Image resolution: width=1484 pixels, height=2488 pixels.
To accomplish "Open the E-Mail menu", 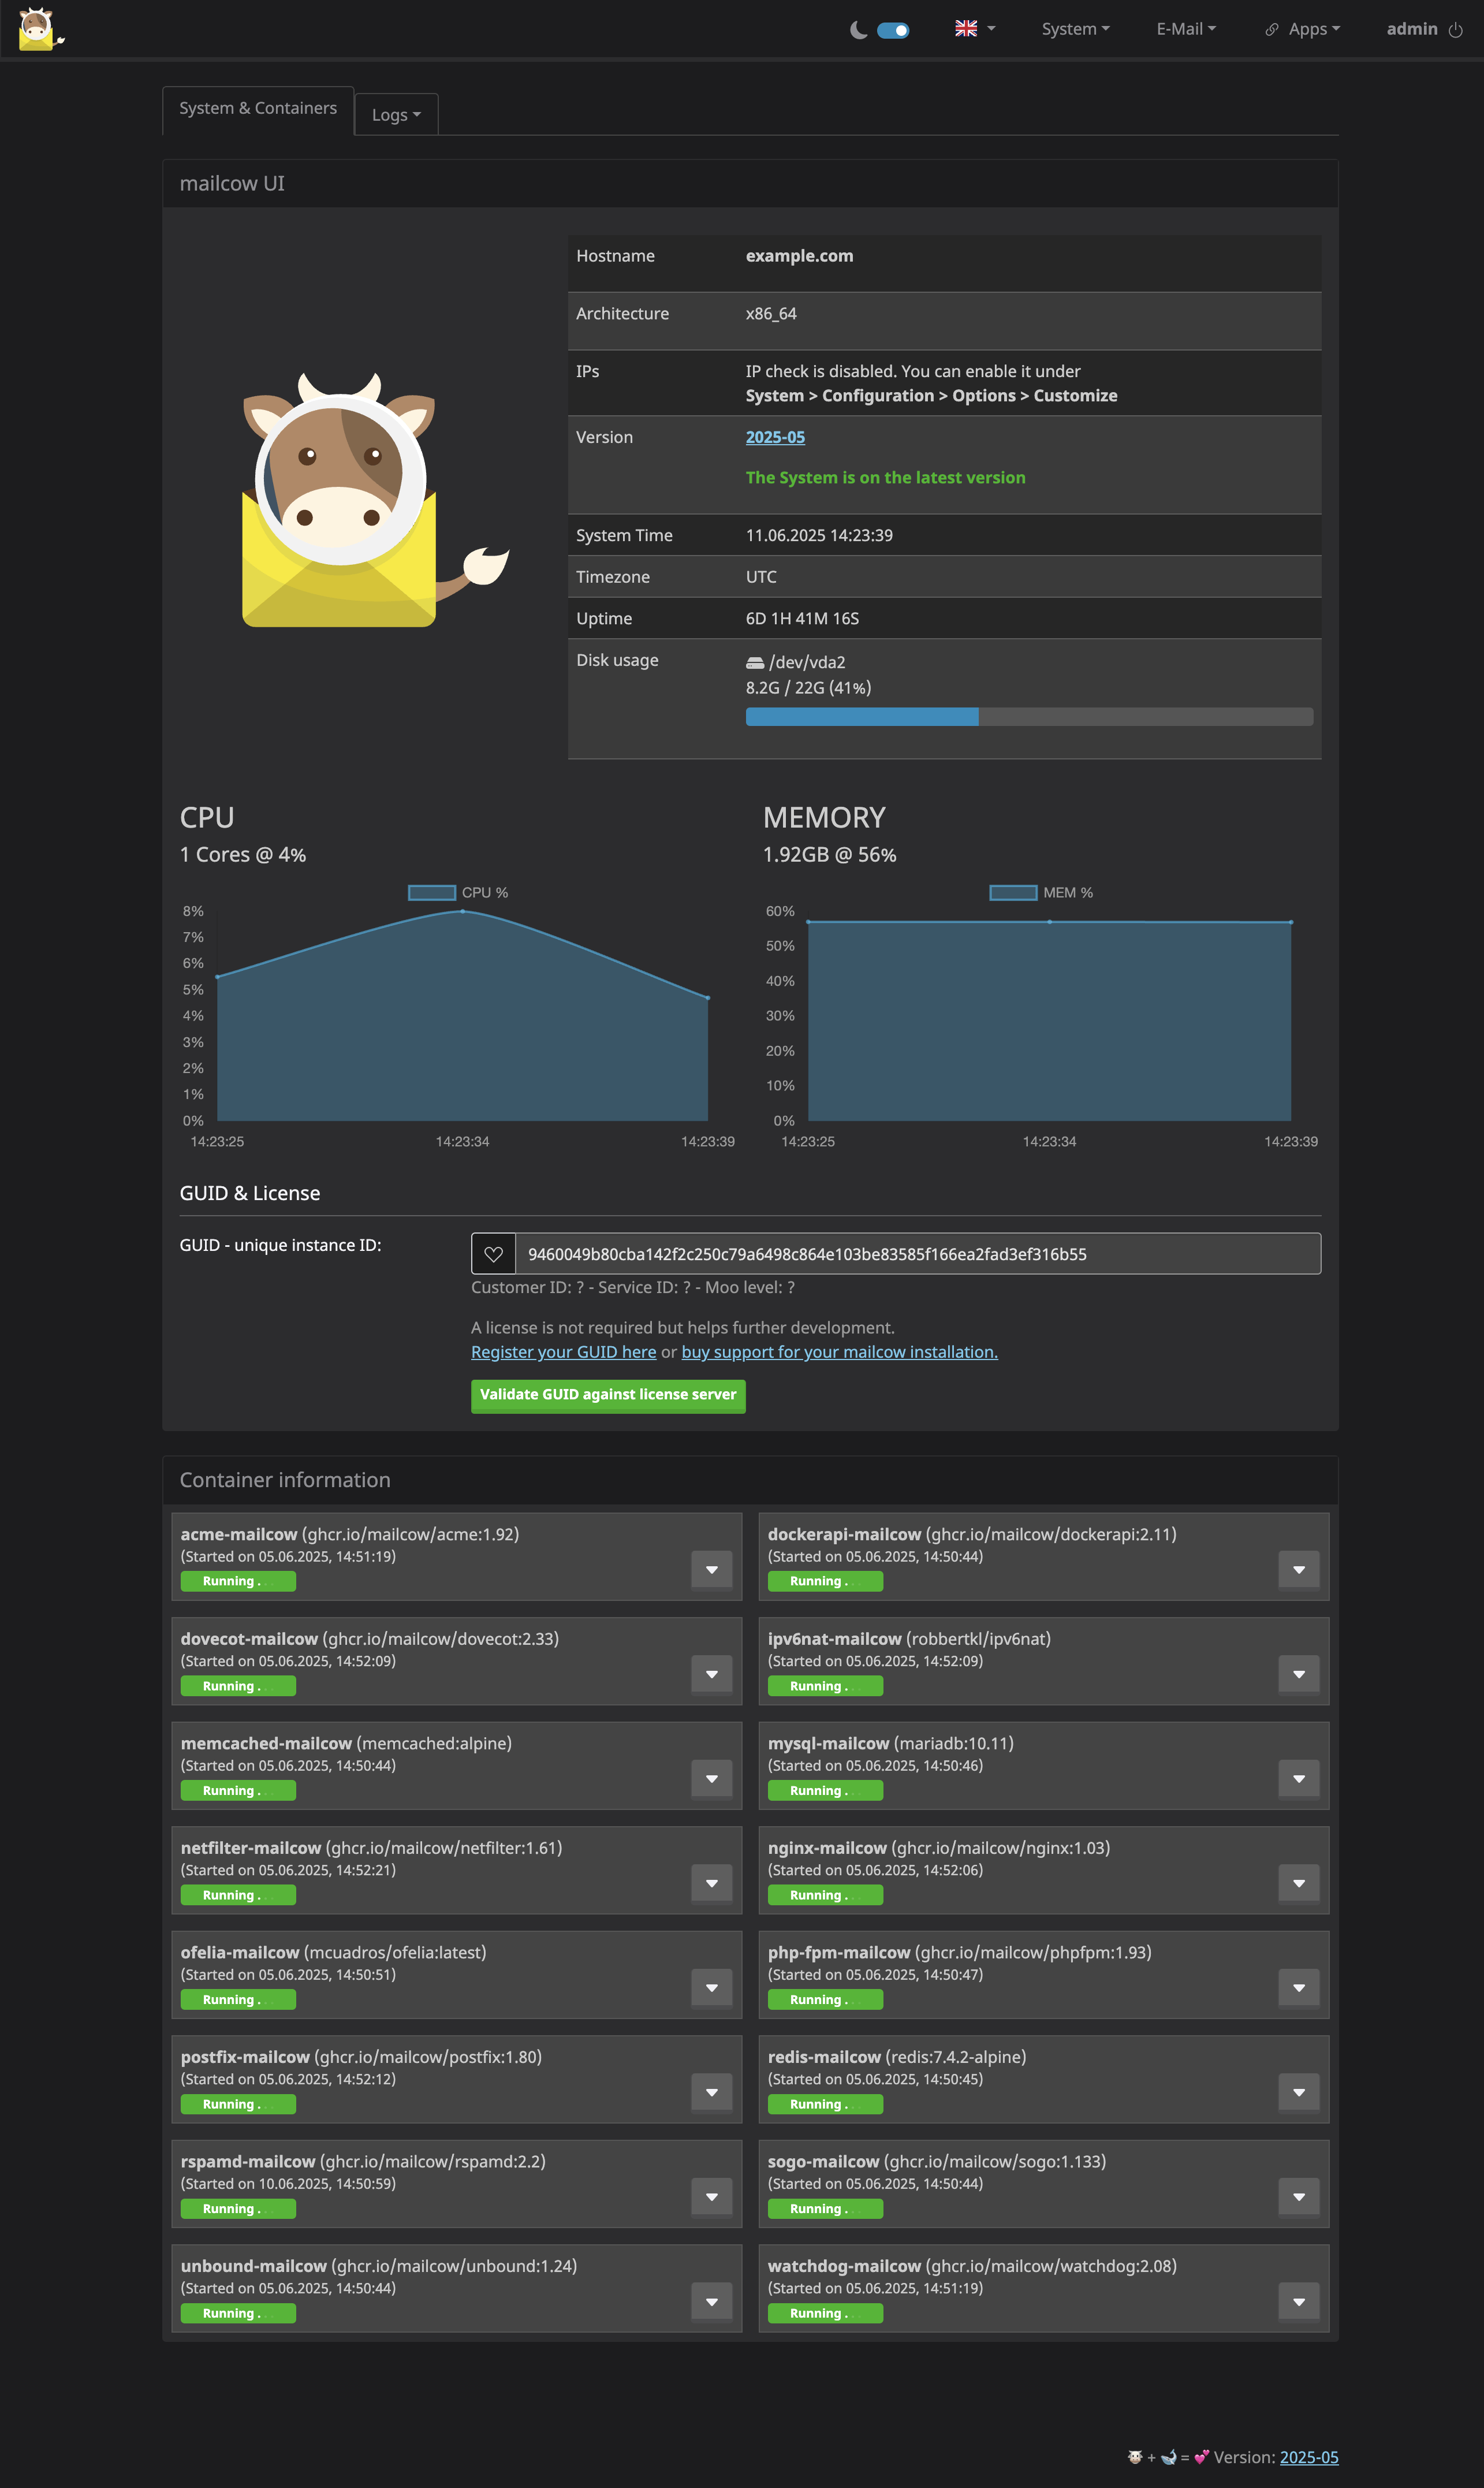I will (1186, 29).
